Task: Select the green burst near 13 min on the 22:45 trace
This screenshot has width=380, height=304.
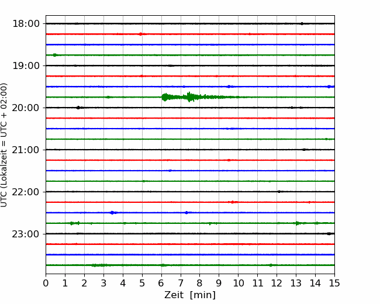Action: [x=297, y=223]
